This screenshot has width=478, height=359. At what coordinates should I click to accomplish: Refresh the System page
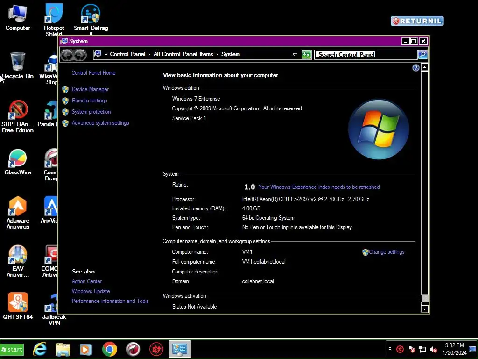point(306,55)
